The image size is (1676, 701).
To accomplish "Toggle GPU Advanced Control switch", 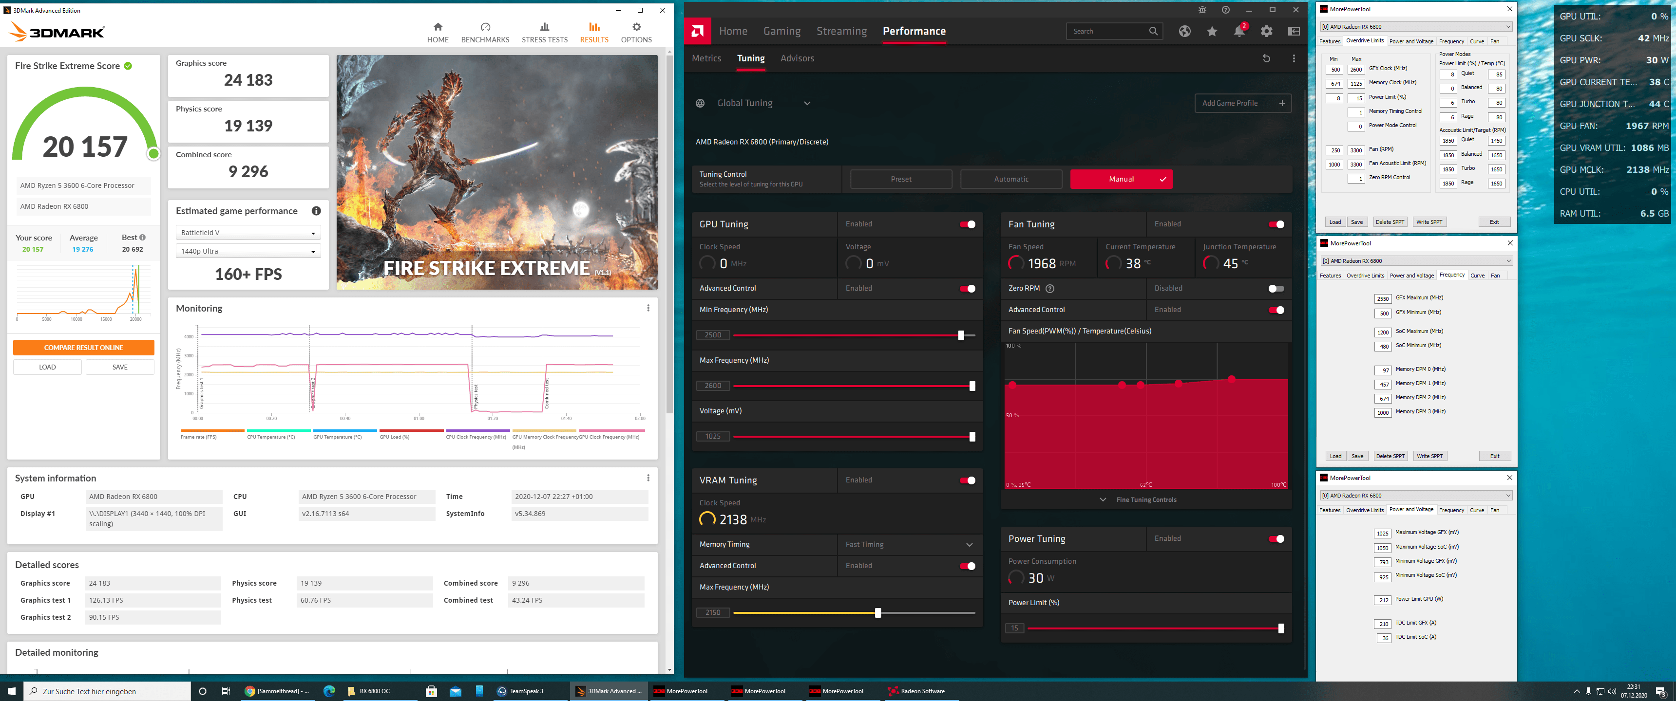I will coord(967,289).
